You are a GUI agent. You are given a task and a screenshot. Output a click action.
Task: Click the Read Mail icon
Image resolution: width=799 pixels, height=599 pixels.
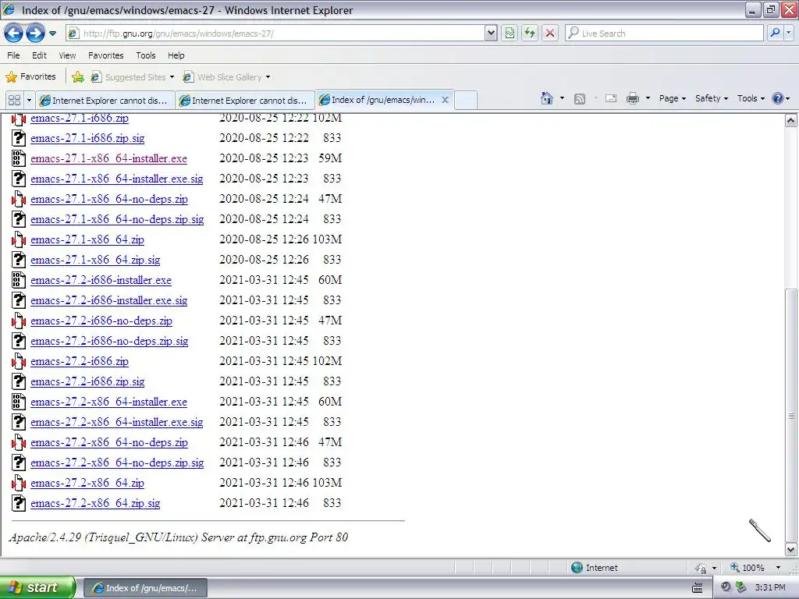coord(611,98)
